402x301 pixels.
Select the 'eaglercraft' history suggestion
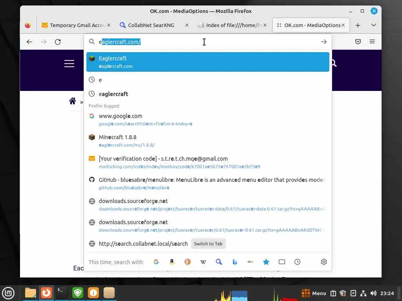click(x=208, y=94)
